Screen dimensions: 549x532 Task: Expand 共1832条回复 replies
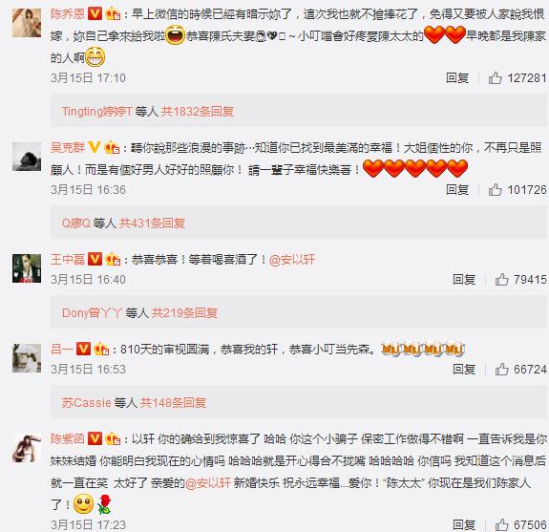click(x=198, y=112)
